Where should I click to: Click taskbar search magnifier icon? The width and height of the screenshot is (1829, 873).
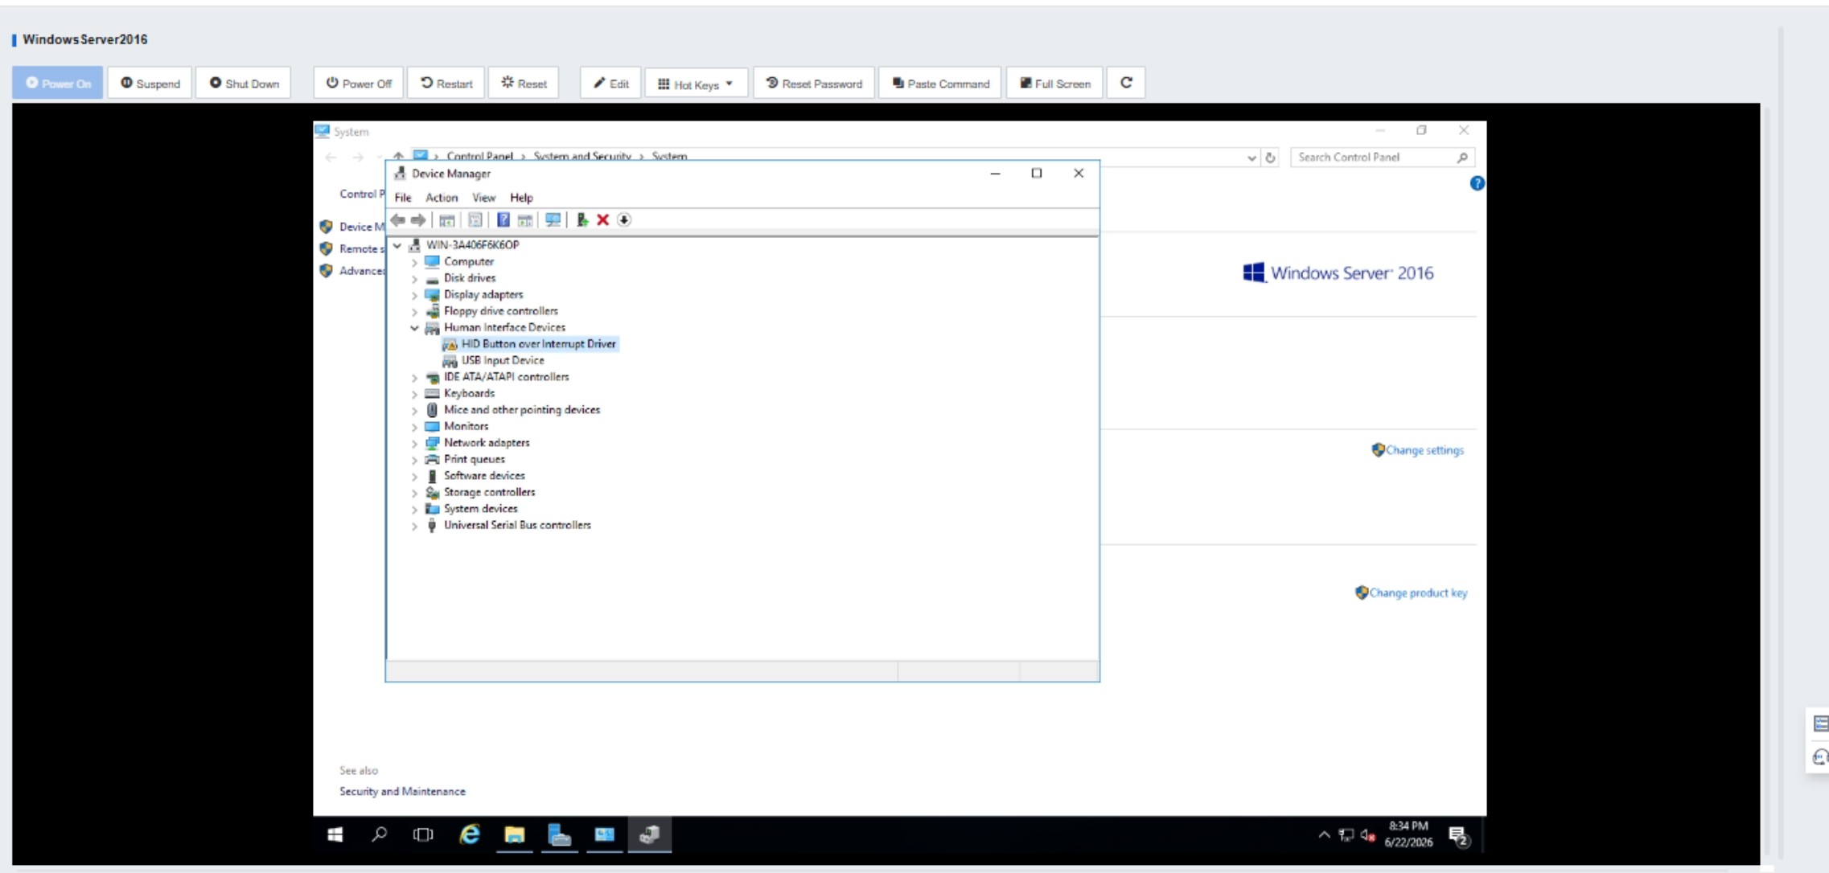[379, 835]
